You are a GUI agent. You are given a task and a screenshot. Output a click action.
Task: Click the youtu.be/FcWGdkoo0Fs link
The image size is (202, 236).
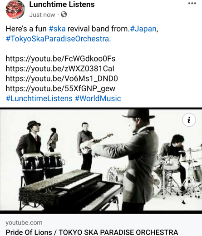pos(60,59)
